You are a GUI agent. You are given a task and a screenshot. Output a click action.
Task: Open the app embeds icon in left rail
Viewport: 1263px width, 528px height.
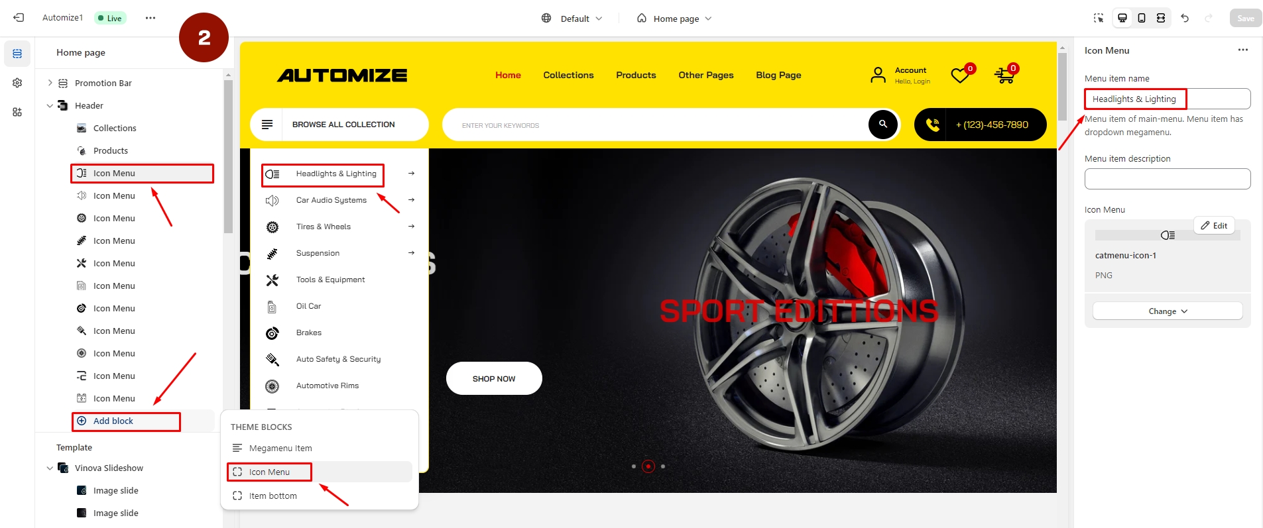click(x=17, y=112)
